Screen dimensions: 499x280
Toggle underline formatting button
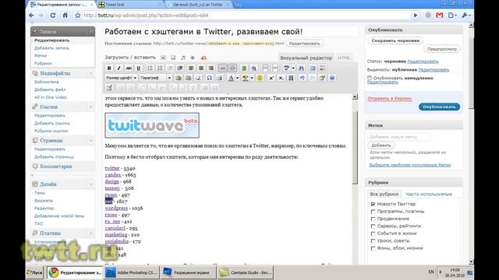pos(139,68)
